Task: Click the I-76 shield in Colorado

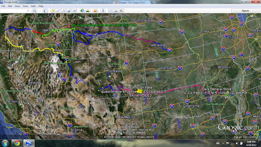Action: pos(126,63)
